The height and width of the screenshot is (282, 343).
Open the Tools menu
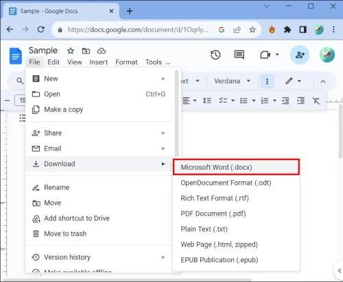point(154,62)
